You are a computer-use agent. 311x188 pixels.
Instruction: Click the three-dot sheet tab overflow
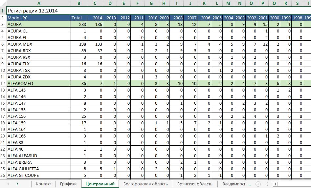[x=250, y=184]
